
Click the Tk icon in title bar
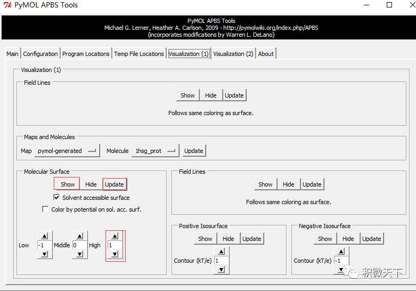tap(7, 5)
